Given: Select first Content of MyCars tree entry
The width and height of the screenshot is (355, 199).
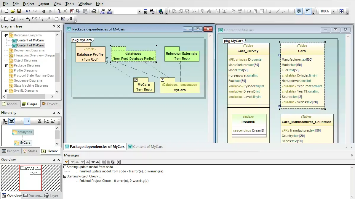Looking at the screenshot, I should 30,40.
